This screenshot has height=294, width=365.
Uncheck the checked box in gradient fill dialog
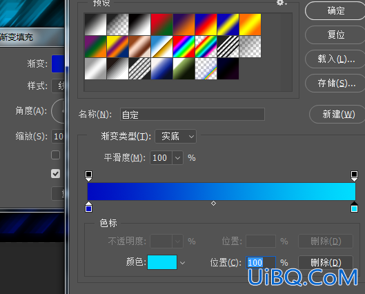(55, 174)
